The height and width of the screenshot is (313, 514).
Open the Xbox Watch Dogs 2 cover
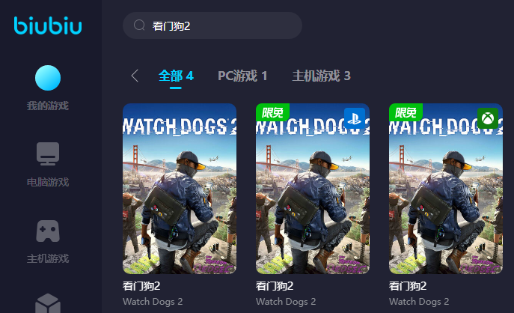[x=446, y=189]
